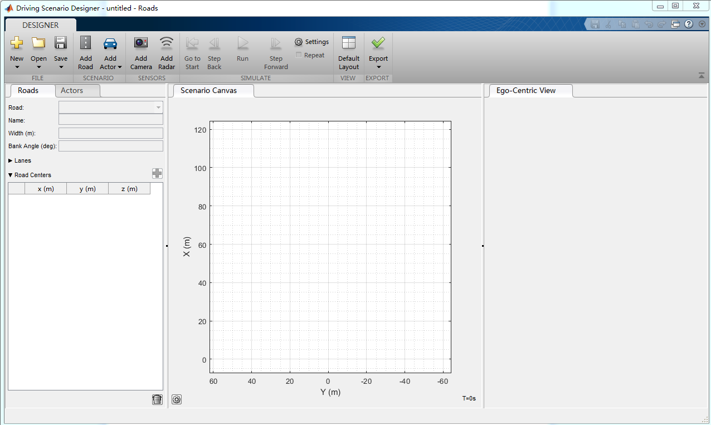Click the switch windows icon in quick access
The width and height of the screenshot is (711, 425).
[x=675, y=25]
